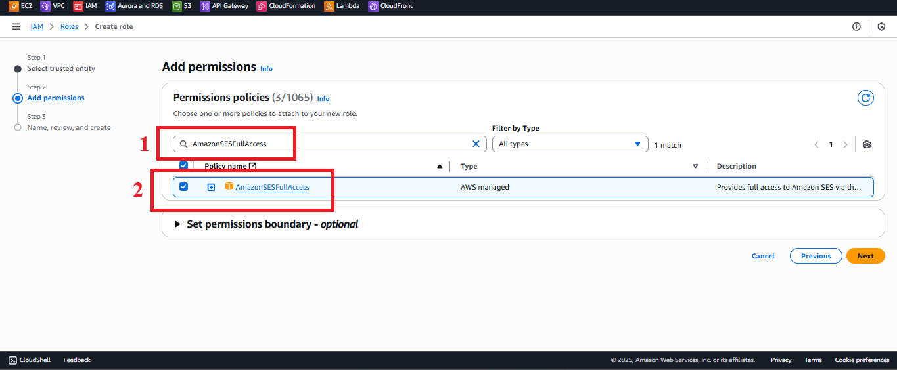Image resolution: width=897 pixels, height=370 pixels.
Task: Open the Terms footer link
Action: pos(813,360)
